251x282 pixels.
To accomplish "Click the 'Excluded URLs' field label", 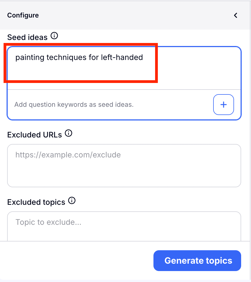I will [35, 135].
